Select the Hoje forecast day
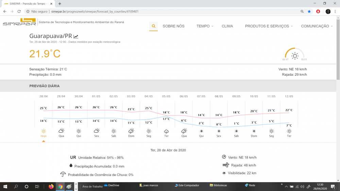The image size is (340, 191). pyautogui.click(x=44, y=133)
